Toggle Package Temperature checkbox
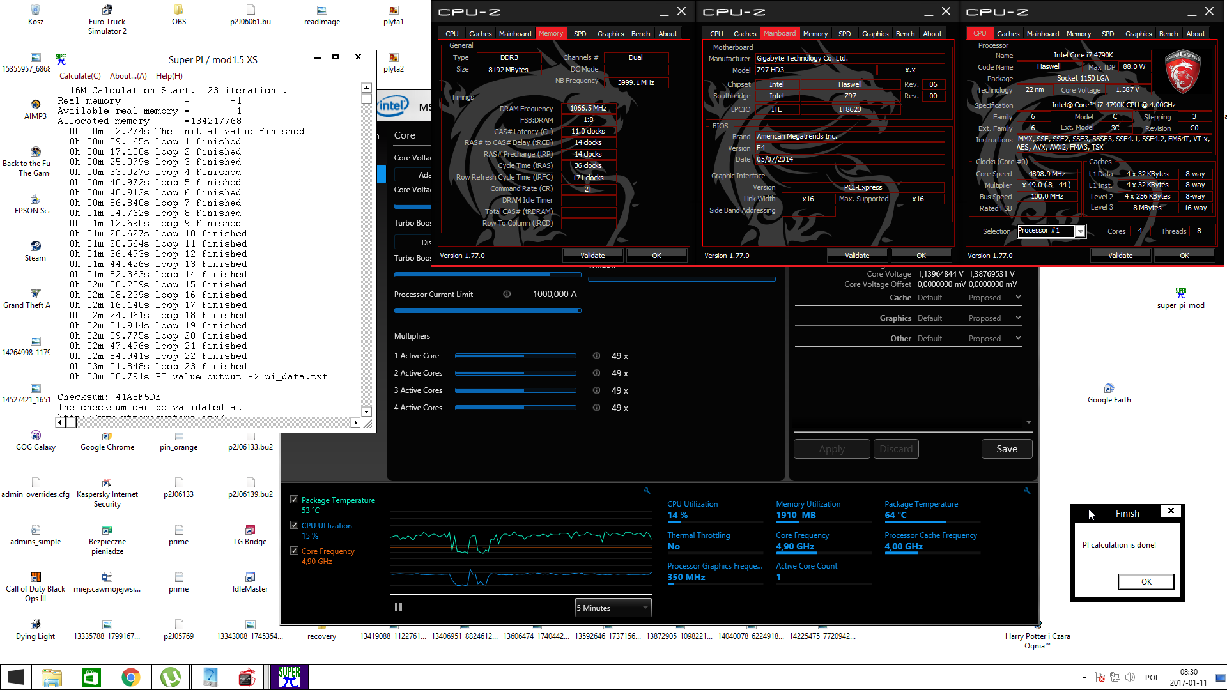 click(x=294, y=500)
